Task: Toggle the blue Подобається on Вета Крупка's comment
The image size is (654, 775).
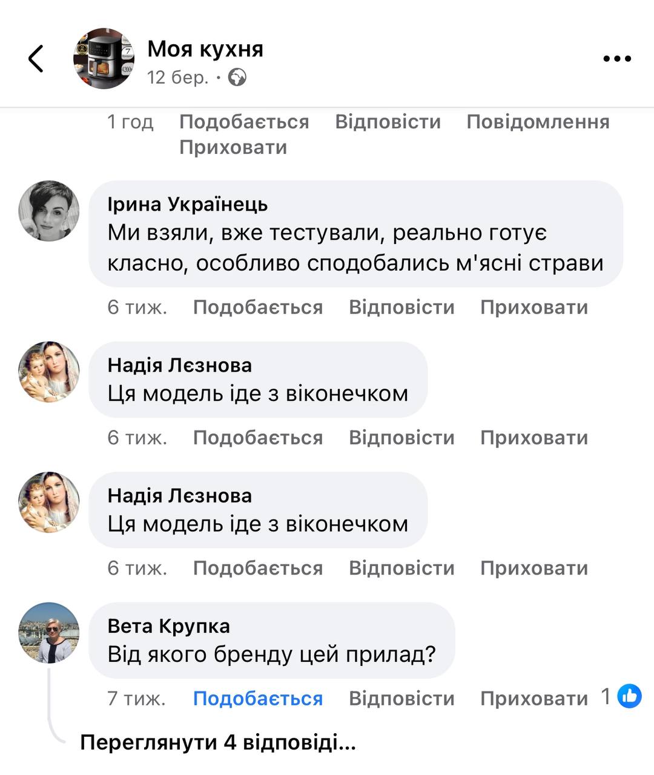Action: click(257, 699)
